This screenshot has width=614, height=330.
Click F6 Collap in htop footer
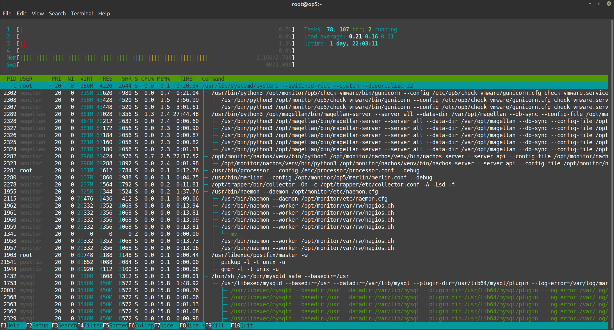point(141,326)
